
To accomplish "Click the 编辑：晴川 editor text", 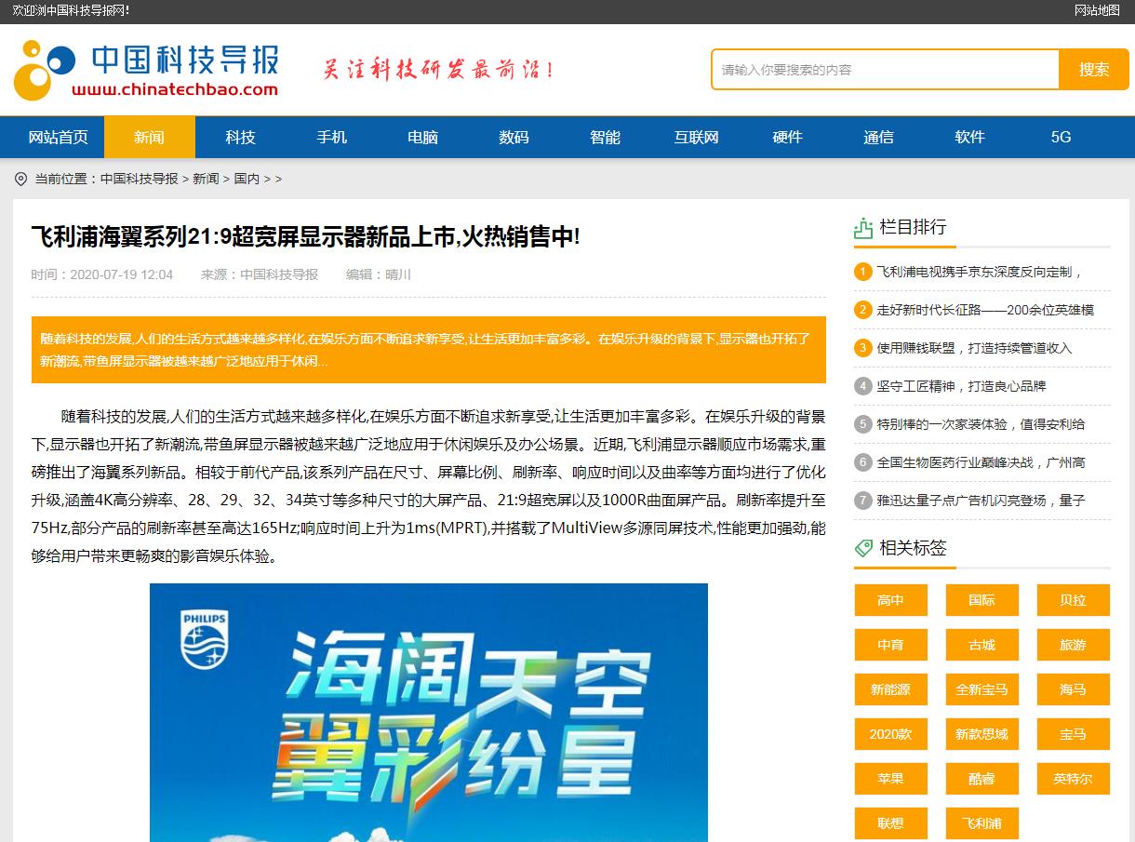I will point(379,274).
